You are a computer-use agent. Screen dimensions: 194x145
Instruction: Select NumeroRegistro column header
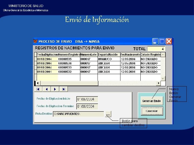69,55
